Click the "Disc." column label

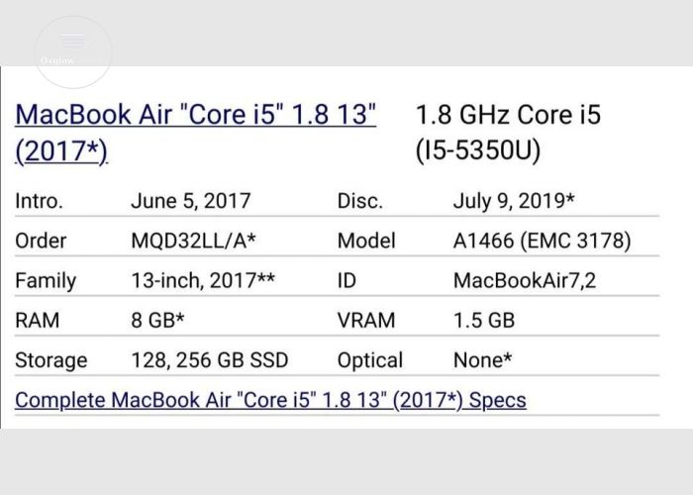click(359, 201)
